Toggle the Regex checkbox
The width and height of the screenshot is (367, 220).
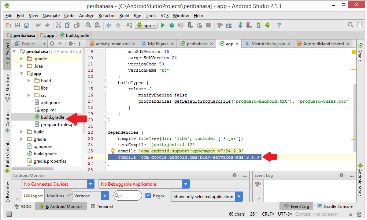click(x=148, y=196)
